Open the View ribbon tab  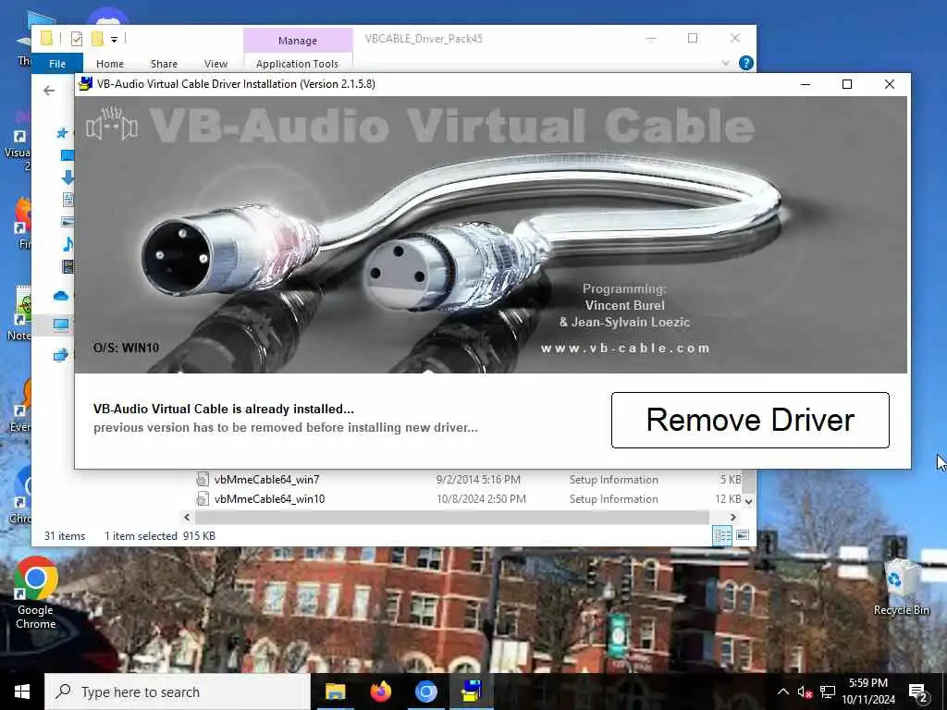pos(215,64)
